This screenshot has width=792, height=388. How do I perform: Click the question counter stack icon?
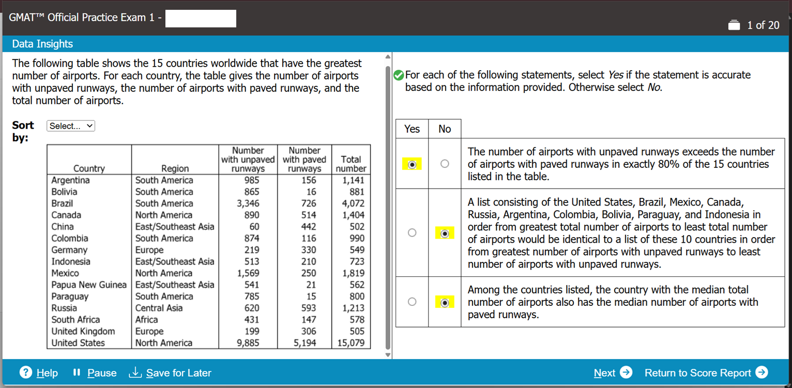(x=734, y=25)
